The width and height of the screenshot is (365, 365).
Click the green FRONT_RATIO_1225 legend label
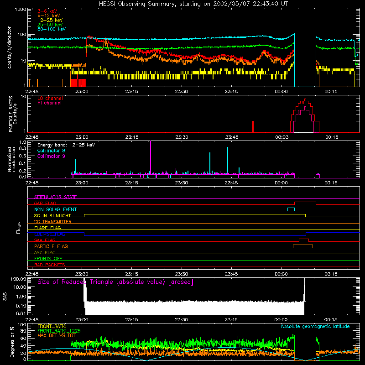tap(59, 331)
